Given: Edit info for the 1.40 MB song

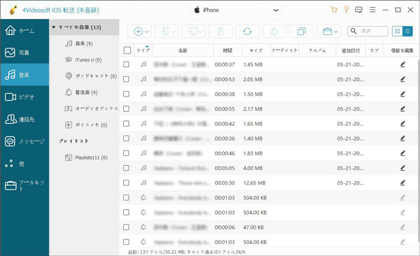Looking at the screenshot, I should tap(402, 138).
